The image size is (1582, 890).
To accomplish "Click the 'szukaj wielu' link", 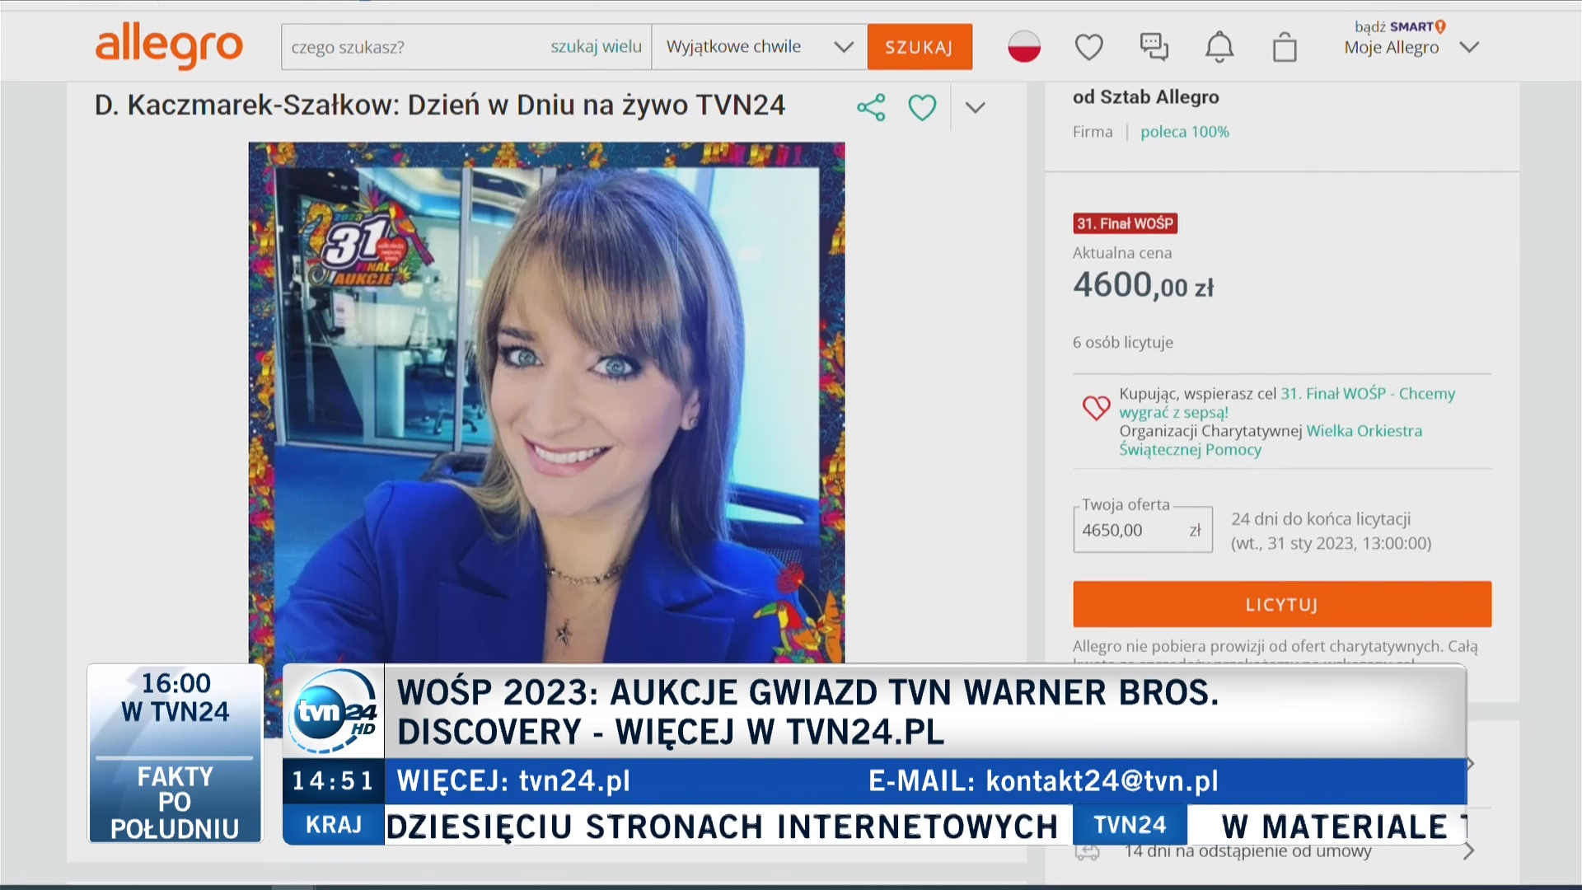I will click(596, 47).
